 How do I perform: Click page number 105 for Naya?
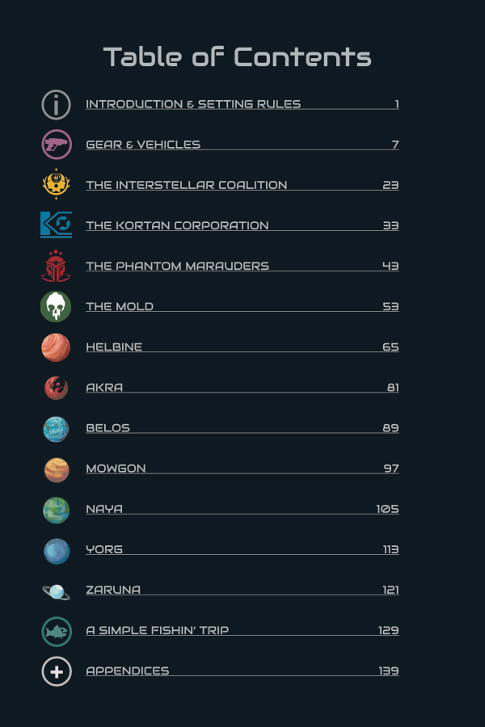(387, 509)
